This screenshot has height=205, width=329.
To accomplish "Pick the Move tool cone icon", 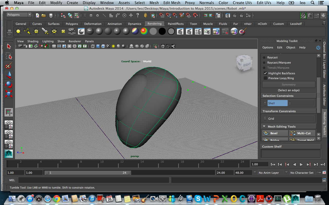I will click(9, 75).
